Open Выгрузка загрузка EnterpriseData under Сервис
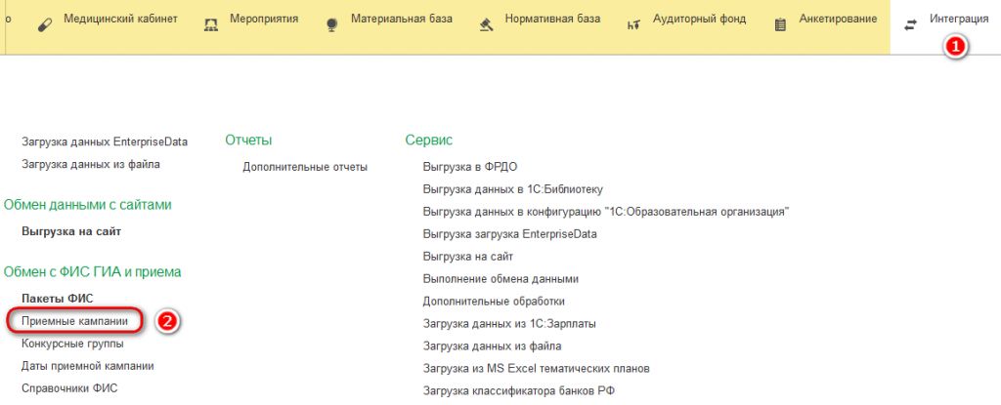This screenshot has height=405, width=1001. [510, 234]
